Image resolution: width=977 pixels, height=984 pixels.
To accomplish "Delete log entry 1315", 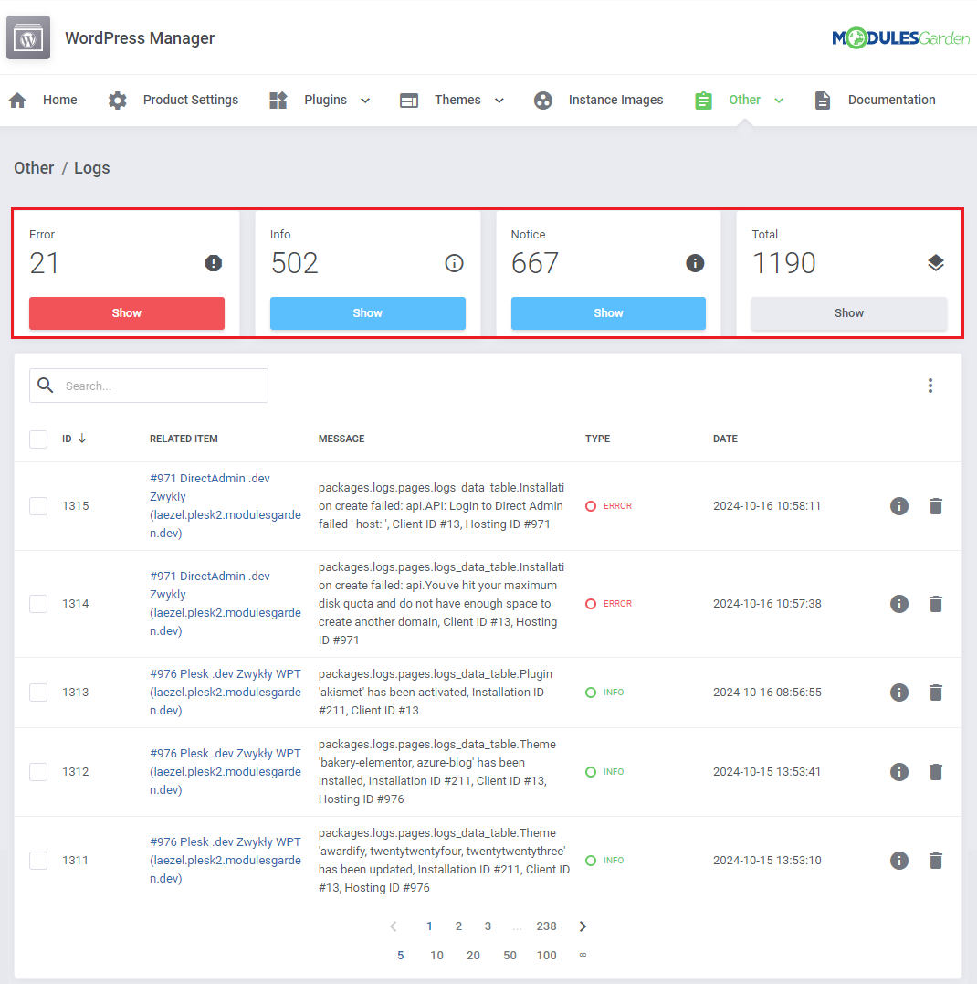I will [x=936, y=506].
